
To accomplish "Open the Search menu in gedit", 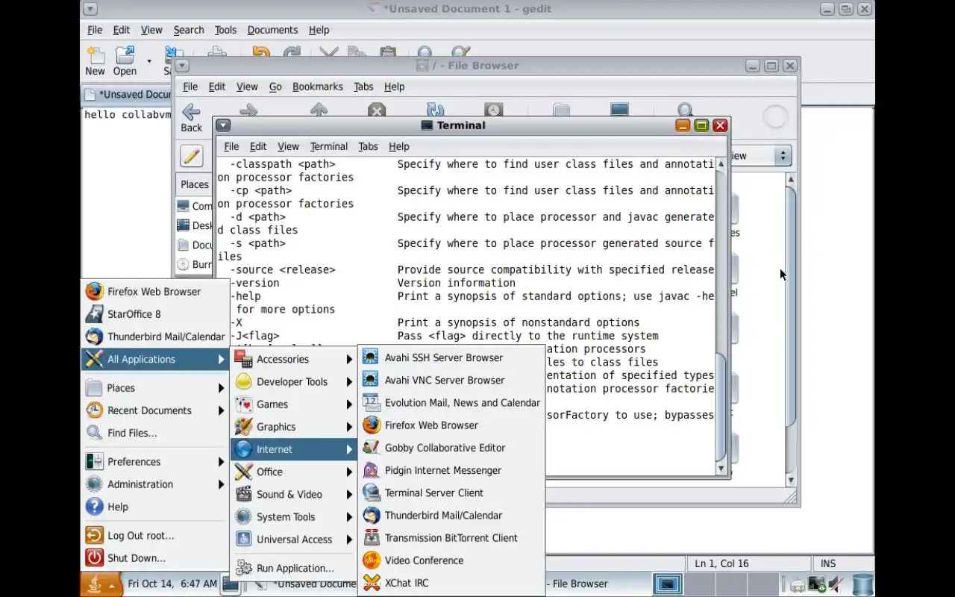I will point(189,30).
